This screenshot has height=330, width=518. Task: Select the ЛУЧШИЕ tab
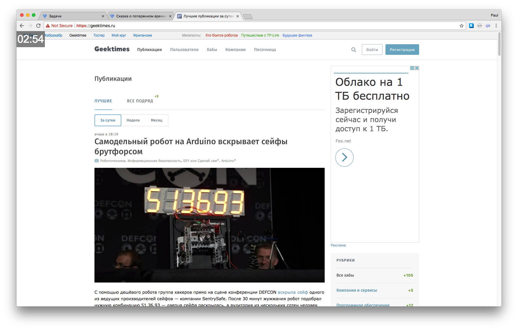click(103, 101)
